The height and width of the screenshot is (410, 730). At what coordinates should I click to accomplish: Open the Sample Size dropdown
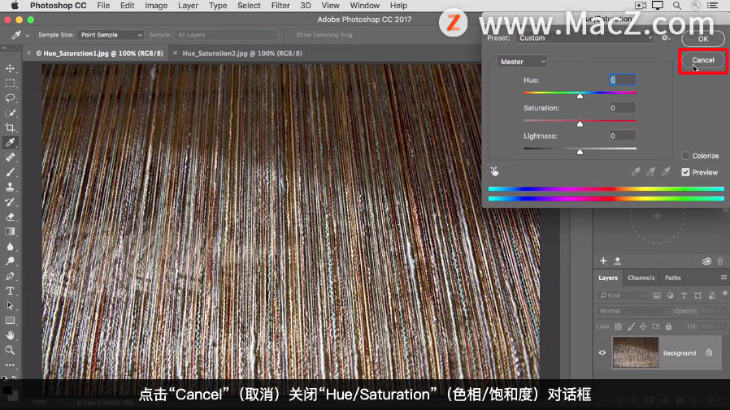pos(111,35)
